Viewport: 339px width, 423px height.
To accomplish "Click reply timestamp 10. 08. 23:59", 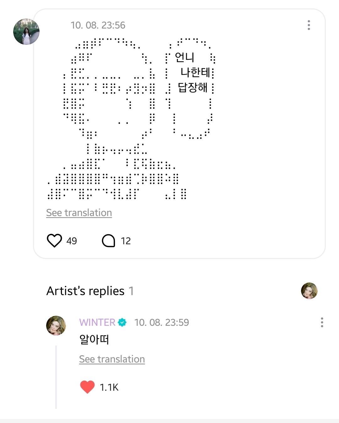I will click(162, 322).
